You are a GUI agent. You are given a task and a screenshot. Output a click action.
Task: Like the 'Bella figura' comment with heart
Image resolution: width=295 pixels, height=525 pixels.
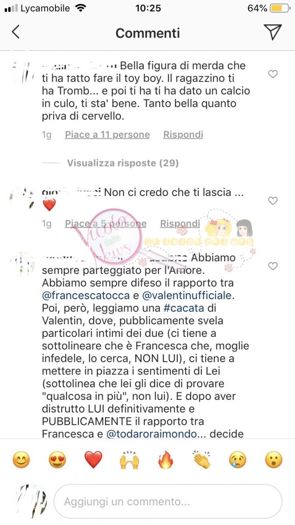[x=273, y=74]
